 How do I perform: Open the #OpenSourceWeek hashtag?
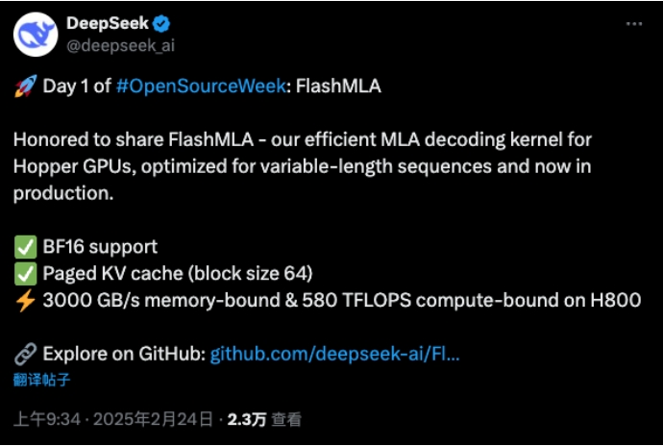(200, 86)
